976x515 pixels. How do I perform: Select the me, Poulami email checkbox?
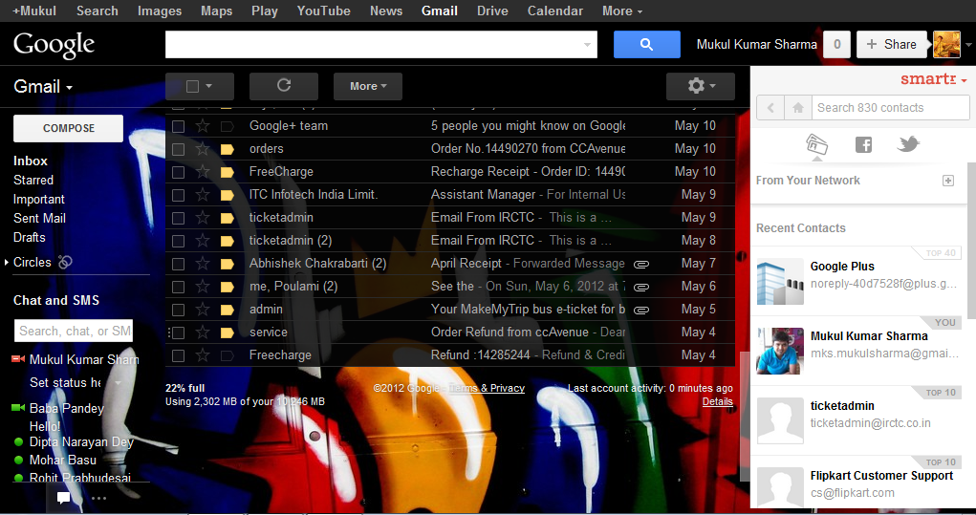178,288
